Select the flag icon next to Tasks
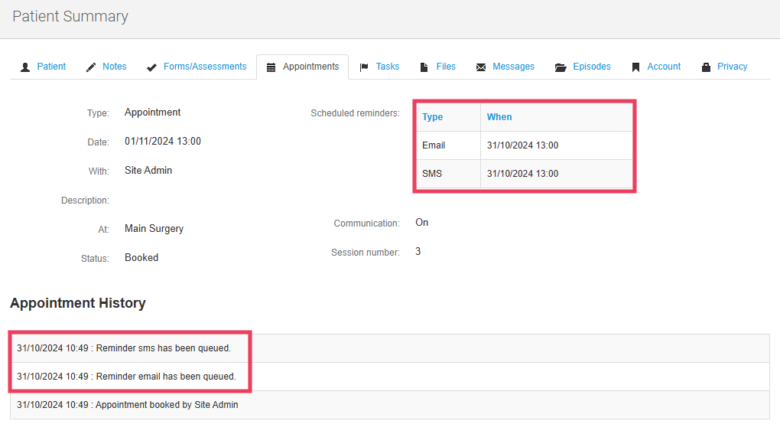This screenshot has width=780, height=434. coord(364,67)
